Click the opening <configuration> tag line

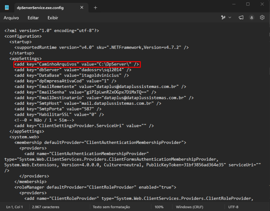pos(23,36)
